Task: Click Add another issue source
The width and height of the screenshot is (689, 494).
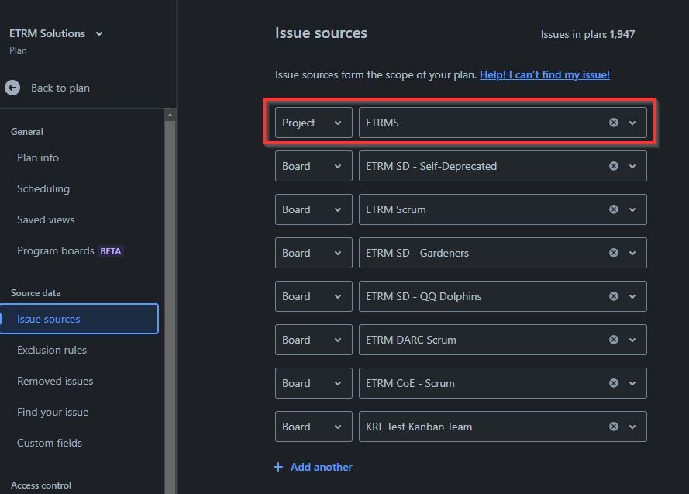Action: coord(321,467)
